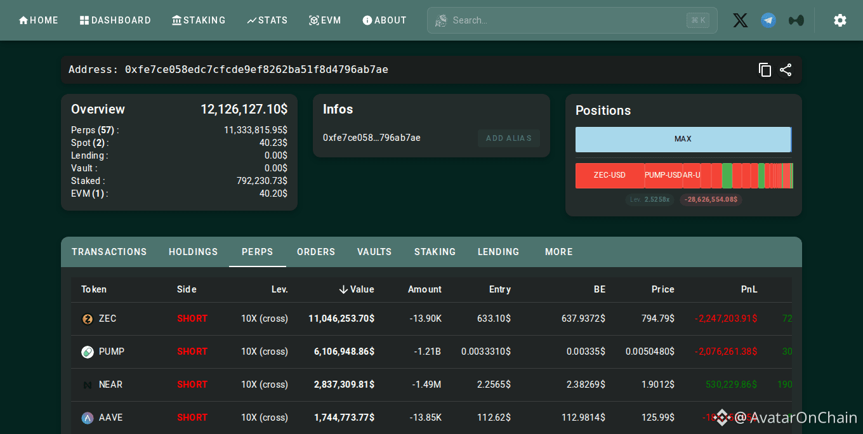This screenshot has height=434, width=863.
Task: Click the Lev. 2.5258x badge
Action: [650, 199]
